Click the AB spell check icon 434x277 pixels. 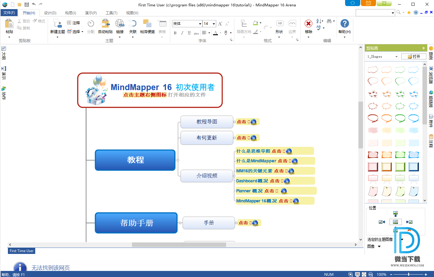tap(319, 28)
